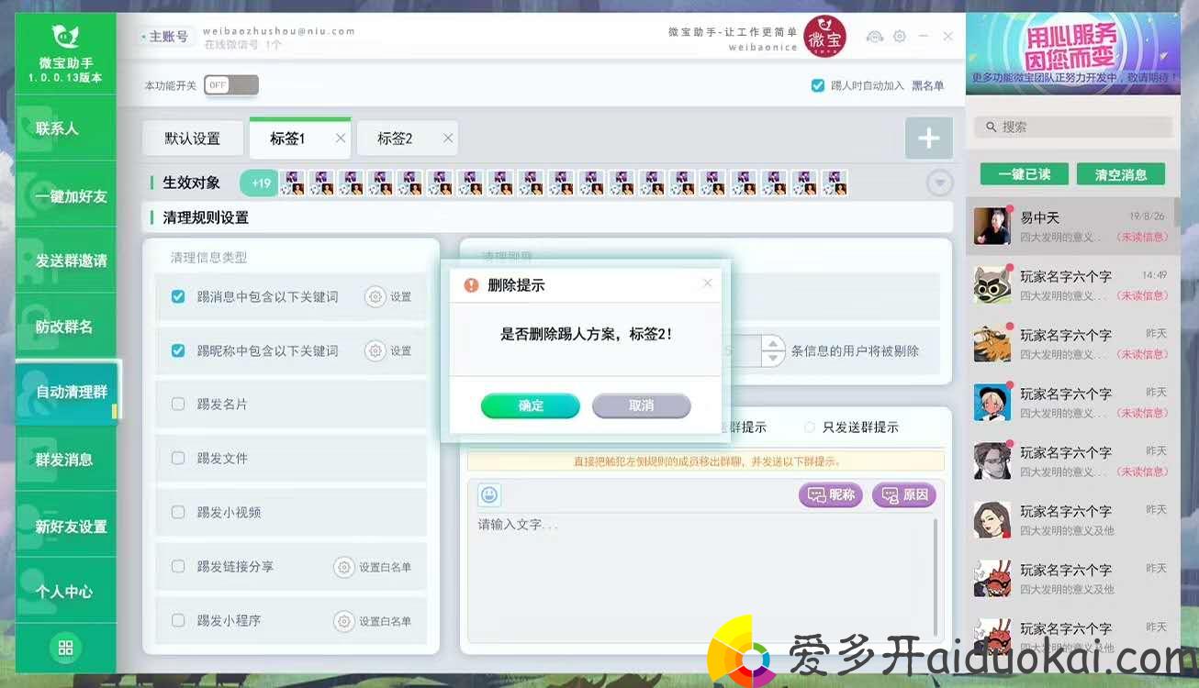Image resolution: width=1199 pixels, height=688 pixels.
Task: Open 群发消息 in the sidebar
Action: 65,460
